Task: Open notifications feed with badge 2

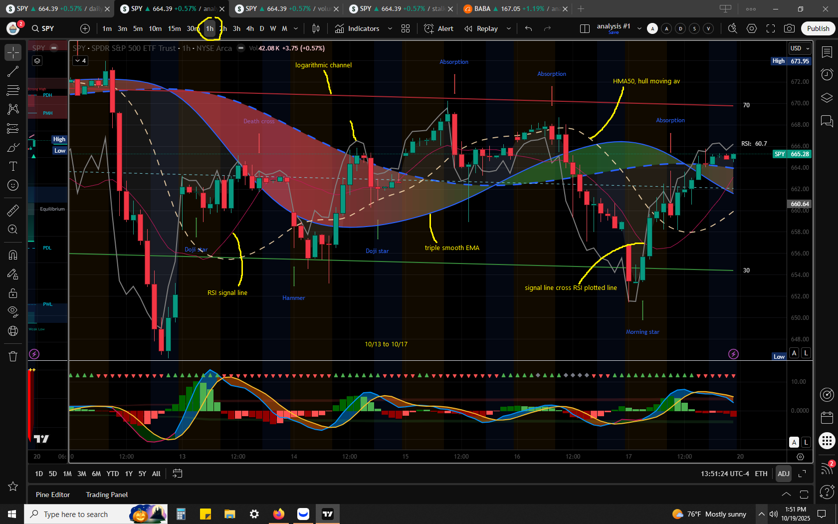Action: [827, 468]
